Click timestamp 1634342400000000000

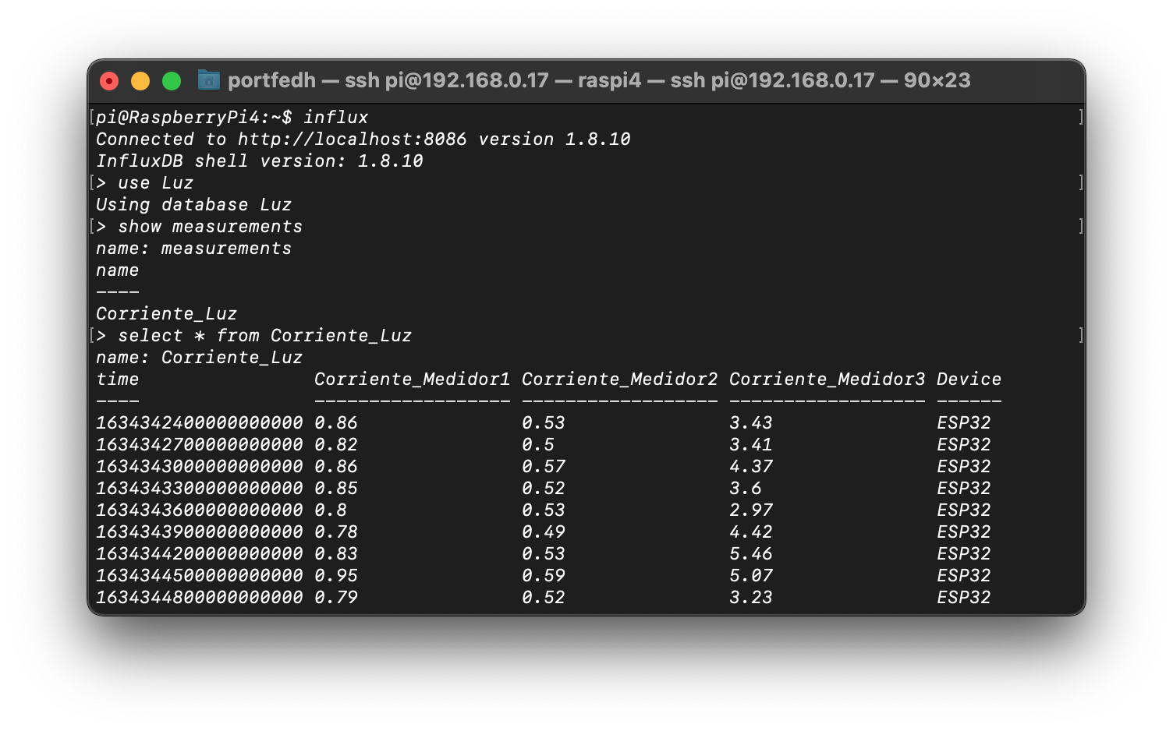(x=199, y=422)
